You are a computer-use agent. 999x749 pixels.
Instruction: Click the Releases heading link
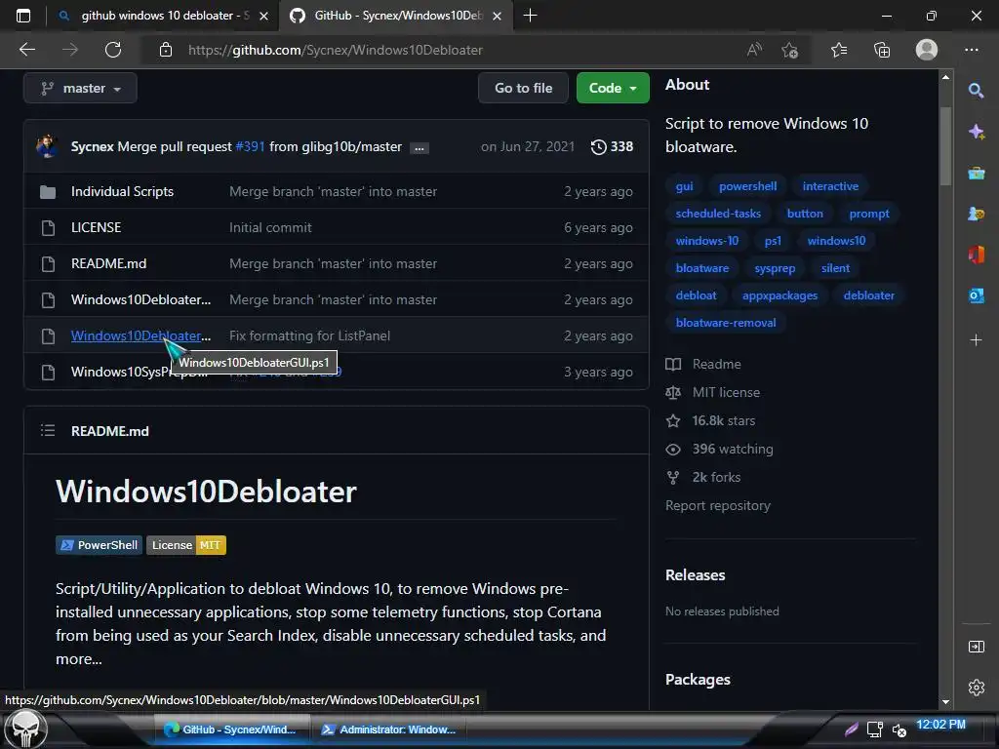tap(695, 575)
